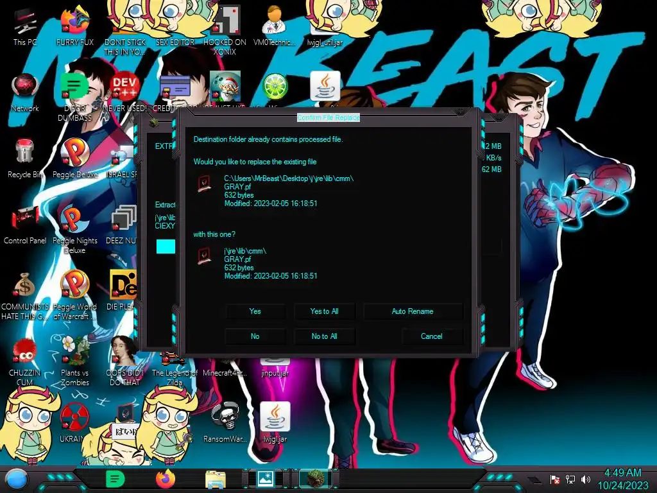Open the Start orb on the taskbar
Image resolution: width=657 pixels, height=493 pixels.
17,479
